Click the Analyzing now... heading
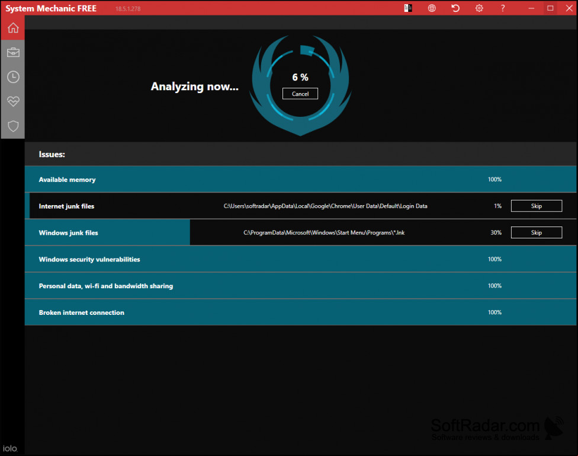 pos(195,87)
